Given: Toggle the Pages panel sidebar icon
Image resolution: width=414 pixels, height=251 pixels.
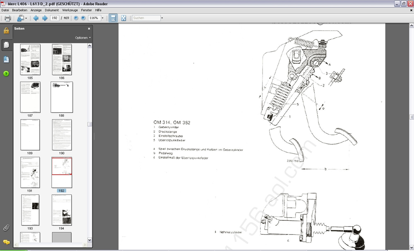Looking at the screenshot, I should pos(6,45).
